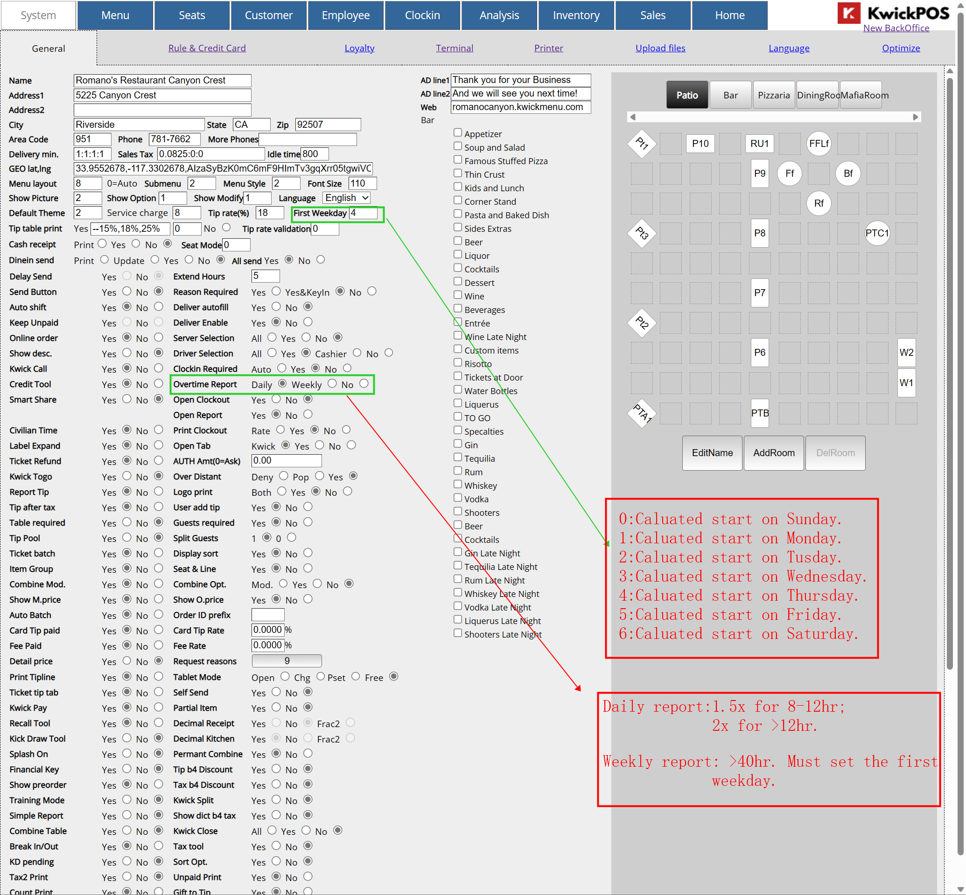Select table P9 on the floor map

pos(760,173)
